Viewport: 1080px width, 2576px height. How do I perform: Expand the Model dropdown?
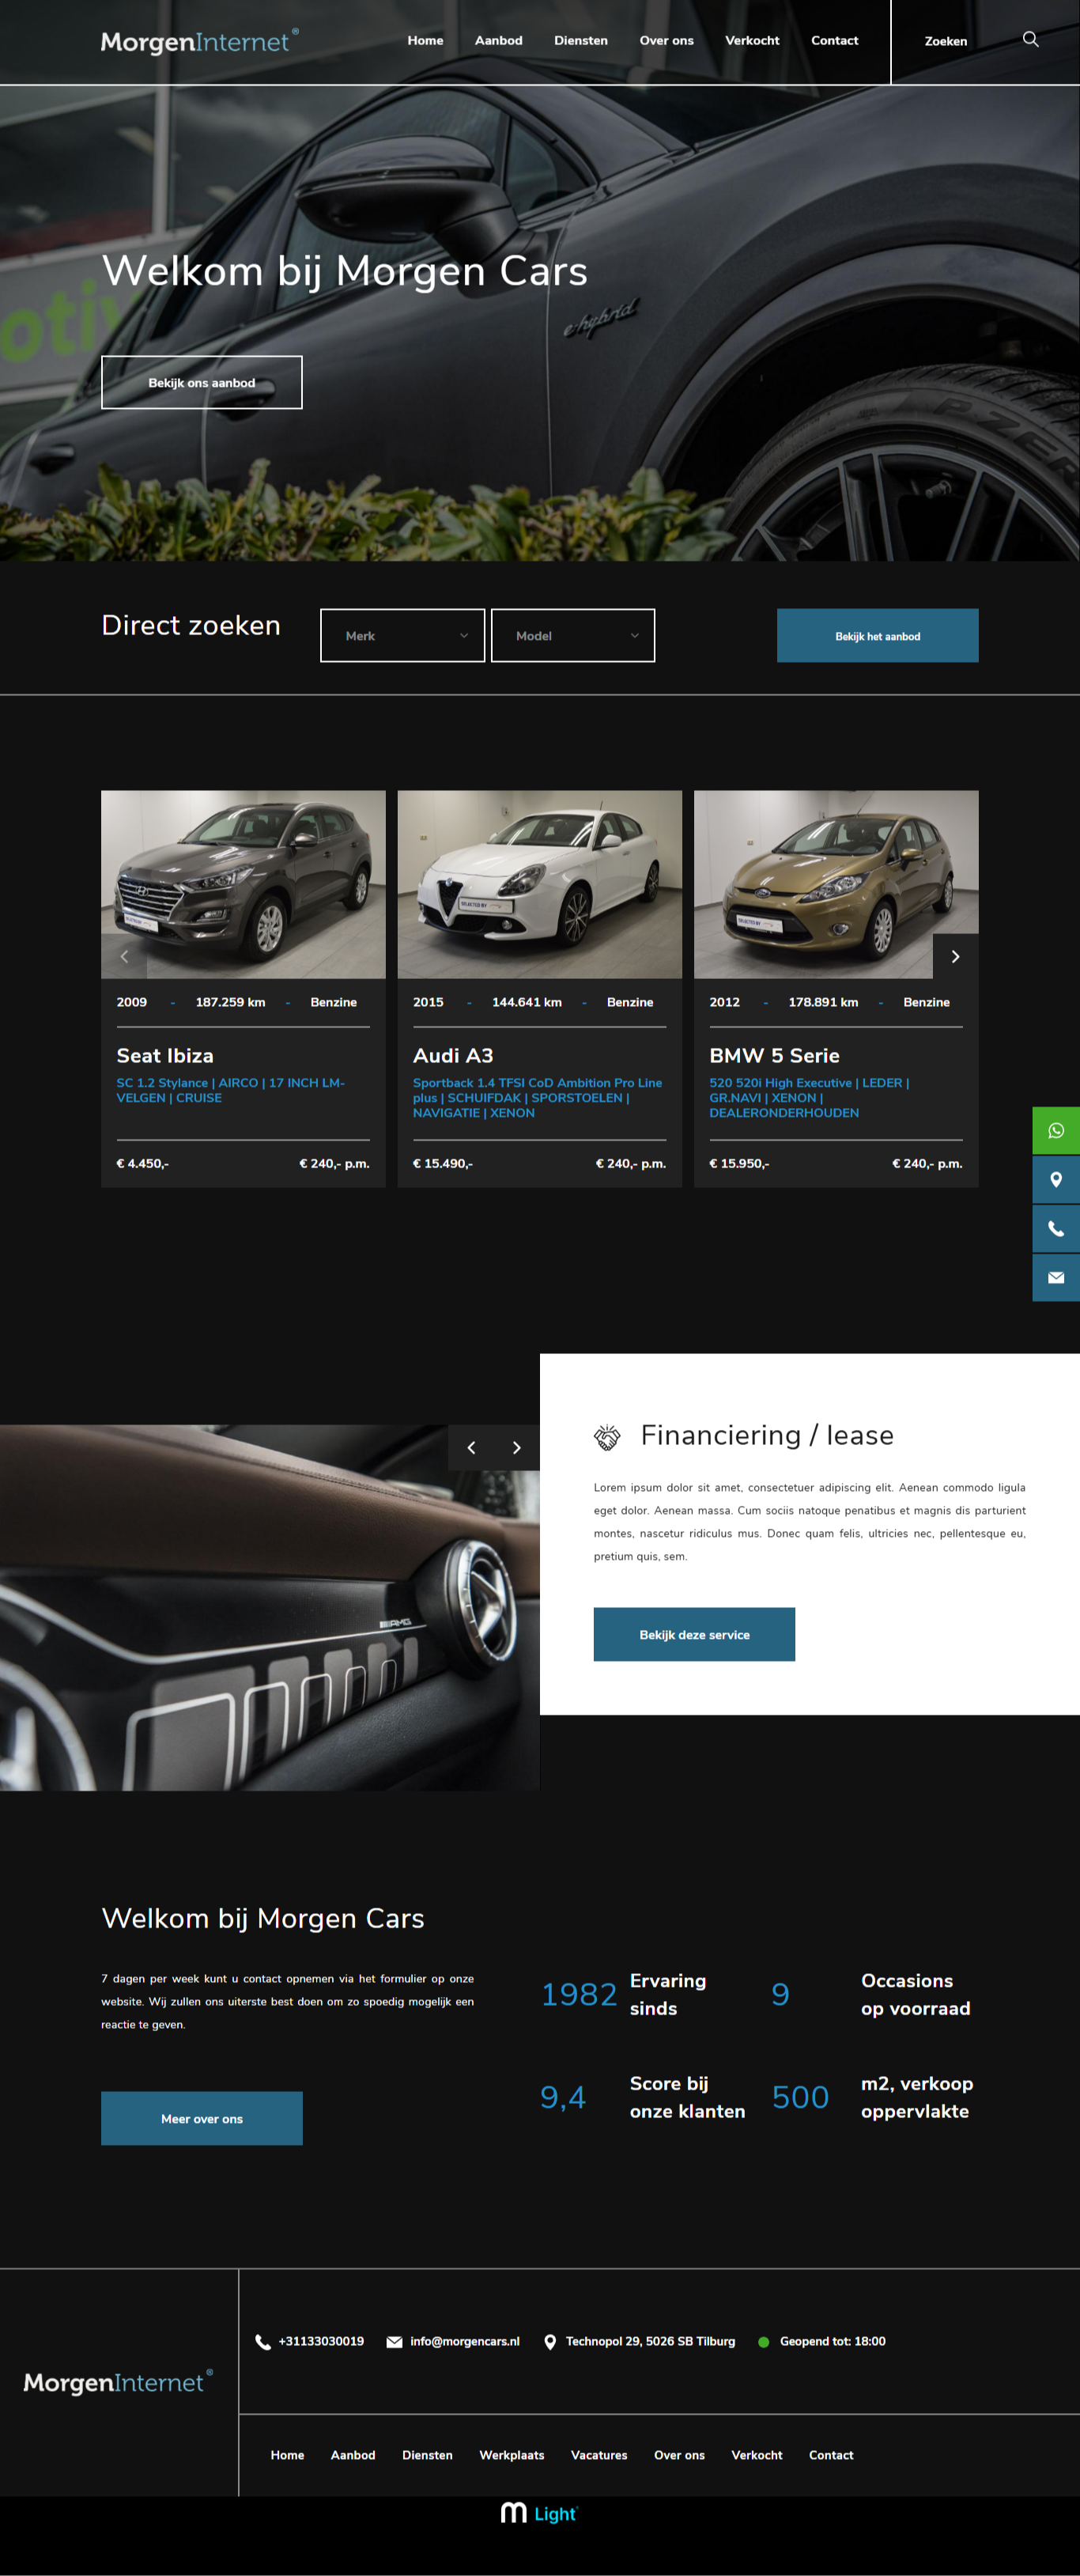coord(572,635)
